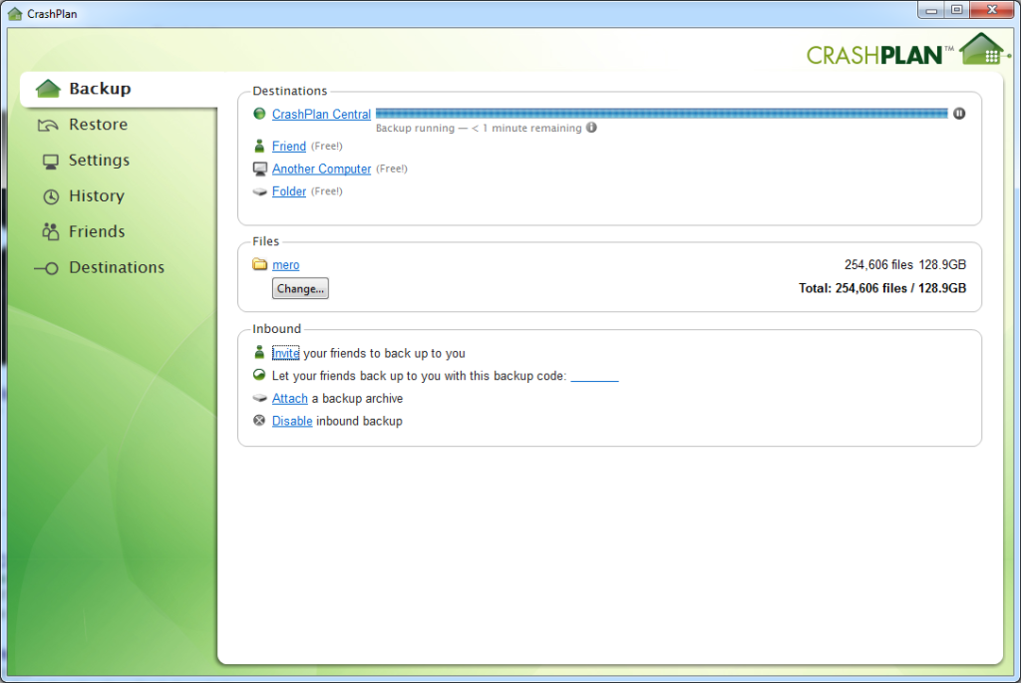Click the Total files summary text
The image size is (1021, 683).
(x=882, y=288)
